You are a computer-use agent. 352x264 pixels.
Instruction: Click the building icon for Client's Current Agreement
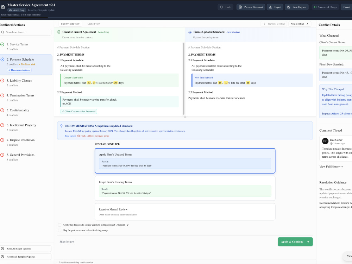[59, 32]
